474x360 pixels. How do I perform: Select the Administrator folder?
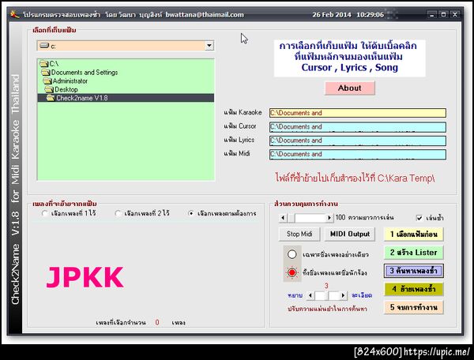(70, 81)
